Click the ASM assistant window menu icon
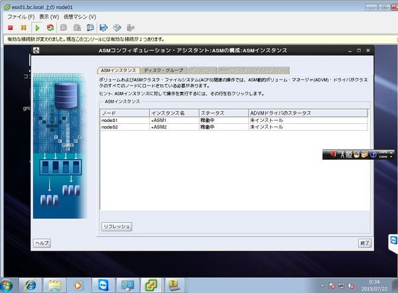Viewport: 398px width, 293px height. click(x=36, y=50)
